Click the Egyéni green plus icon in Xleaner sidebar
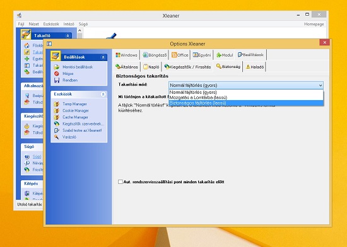The height and width of the screenshot is (247, 347). click(x=26, y=59)
